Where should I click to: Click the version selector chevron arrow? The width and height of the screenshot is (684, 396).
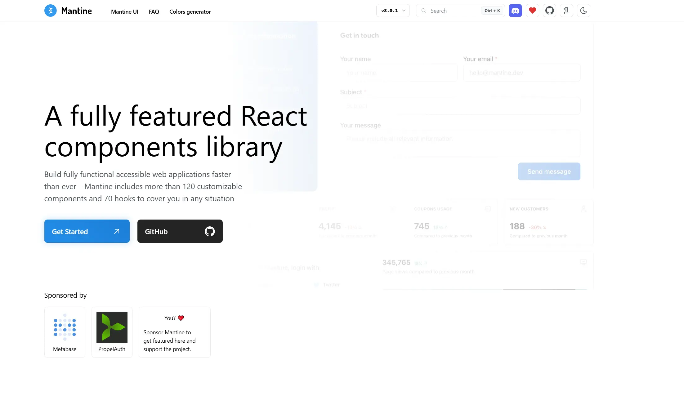404,11
